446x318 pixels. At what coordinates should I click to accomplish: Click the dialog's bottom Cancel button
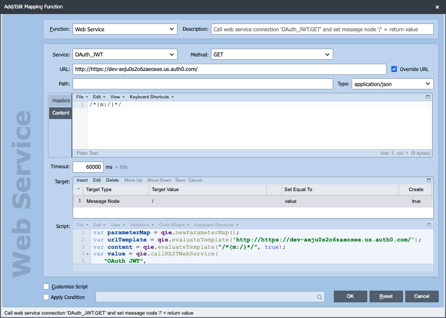[x=422, y=296]
